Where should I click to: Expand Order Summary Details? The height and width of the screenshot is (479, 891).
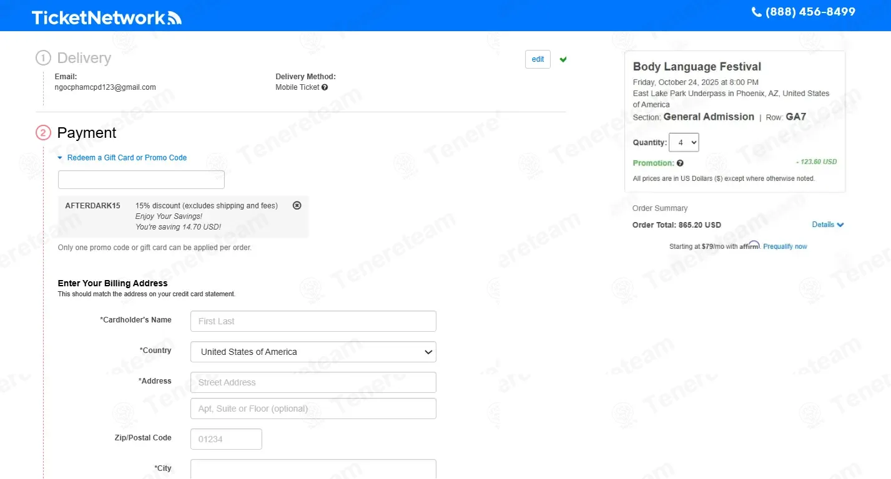click(x=828, y=225)
